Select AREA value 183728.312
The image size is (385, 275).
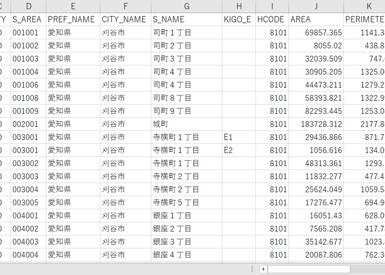point(316,124)
